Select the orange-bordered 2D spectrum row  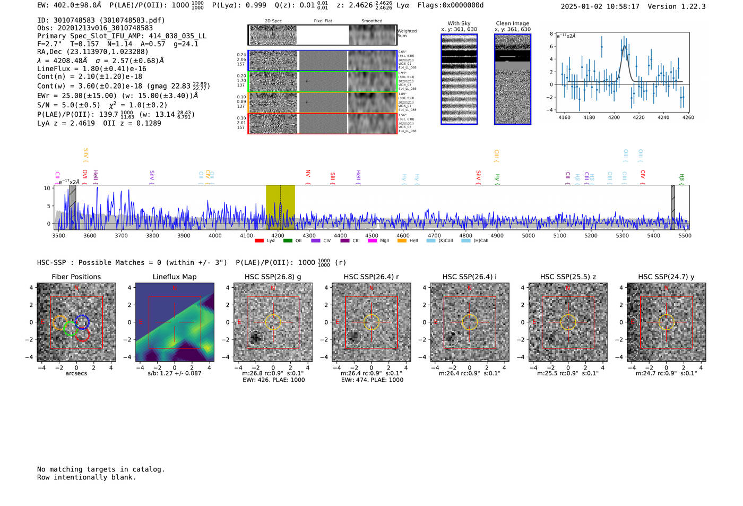[322, 102]
